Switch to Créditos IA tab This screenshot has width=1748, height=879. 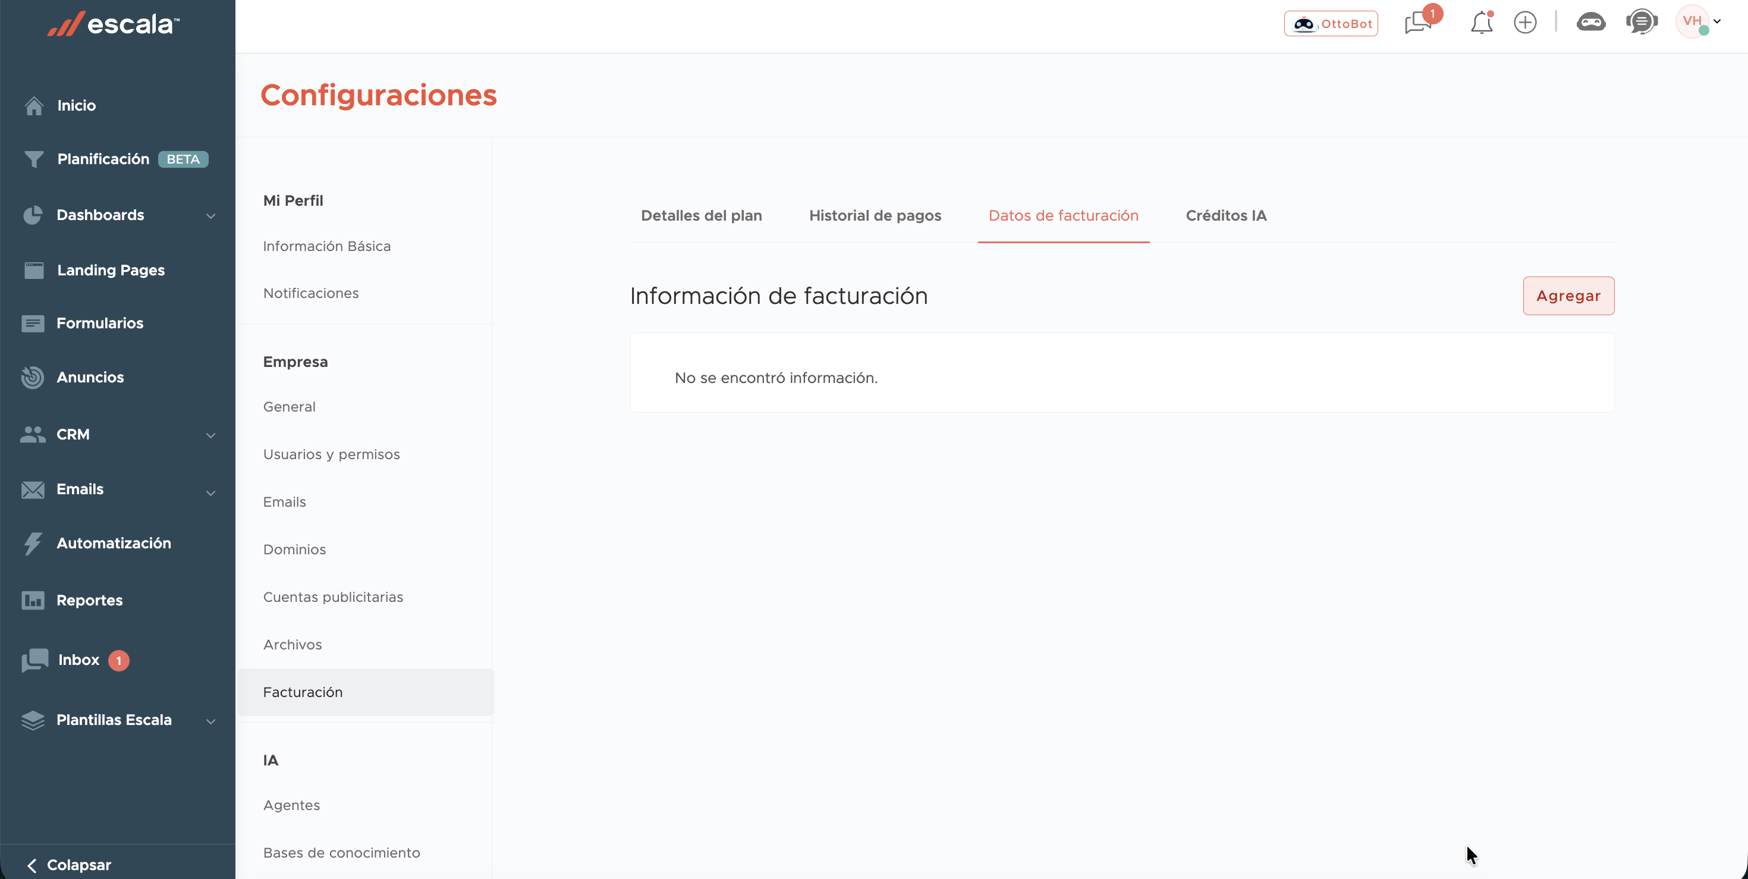tap(1225, 216)
